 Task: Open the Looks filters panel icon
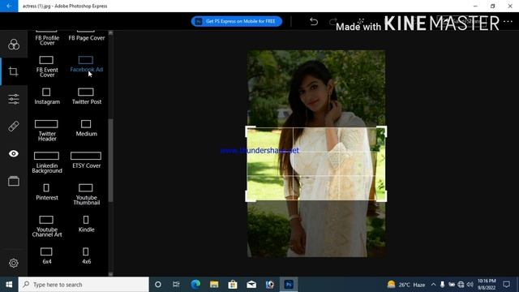click(x=14, y=45)
